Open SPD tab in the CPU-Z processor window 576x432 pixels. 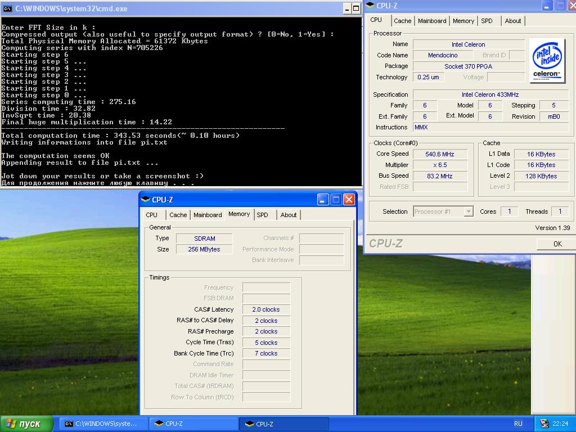(x=487, y=21)
